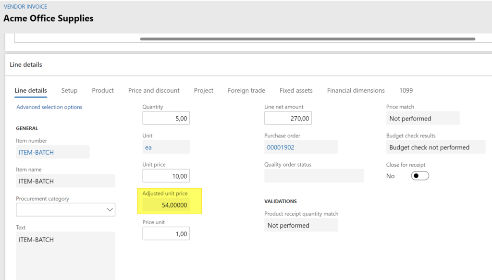Click the horizontal scrollbar above Line details
The width and height of the screenshot is (492, 280).
tap(307, 39)
